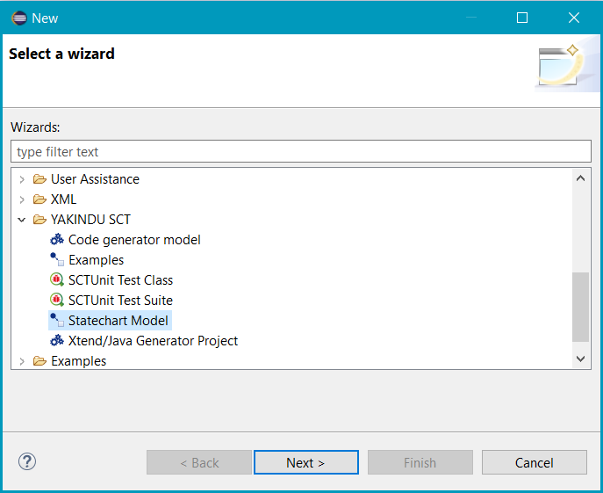Select Statechart Model wizard
603x493 pixels.
point(118,321)
